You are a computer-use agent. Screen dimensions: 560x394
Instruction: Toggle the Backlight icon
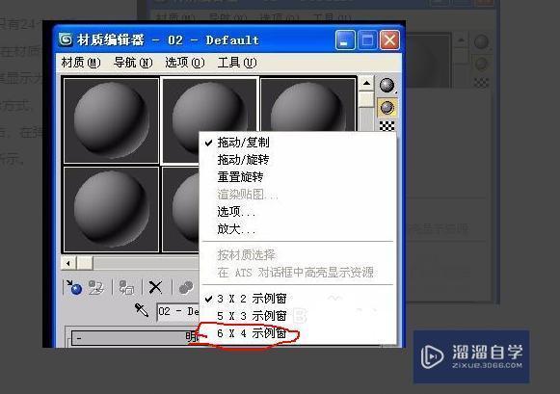(x=387, y=108)
